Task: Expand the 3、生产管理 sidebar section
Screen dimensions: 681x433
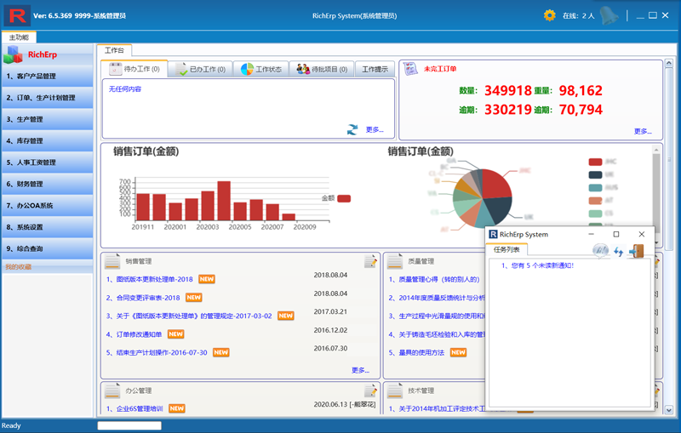Action: pyautogui.click(x=47, y=119)
